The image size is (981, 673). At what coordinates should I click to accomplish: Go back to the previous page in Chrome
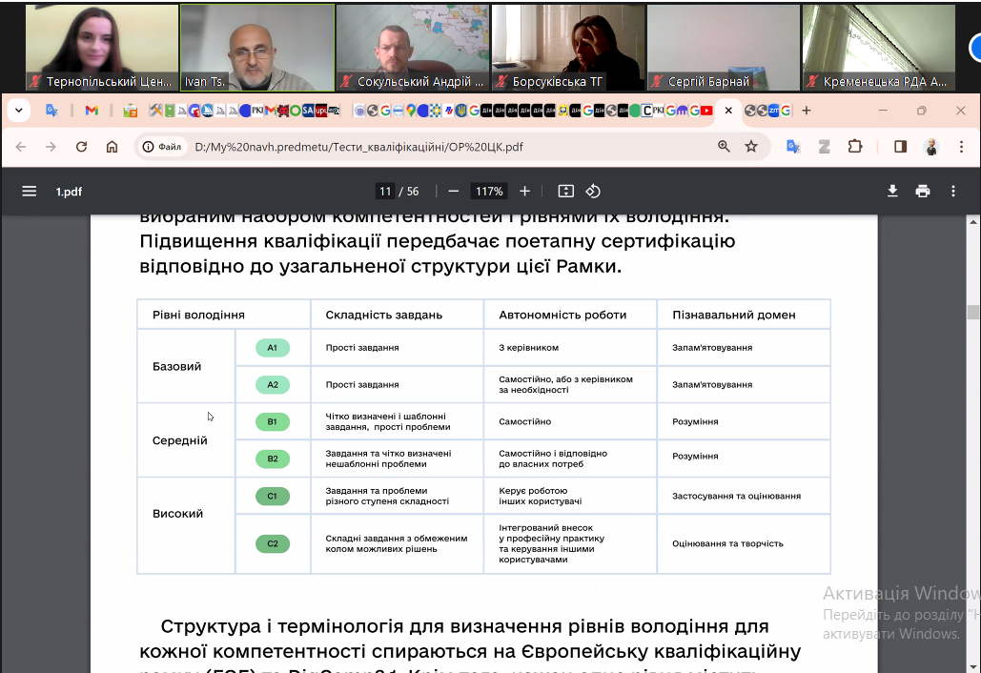coord(21,147)
